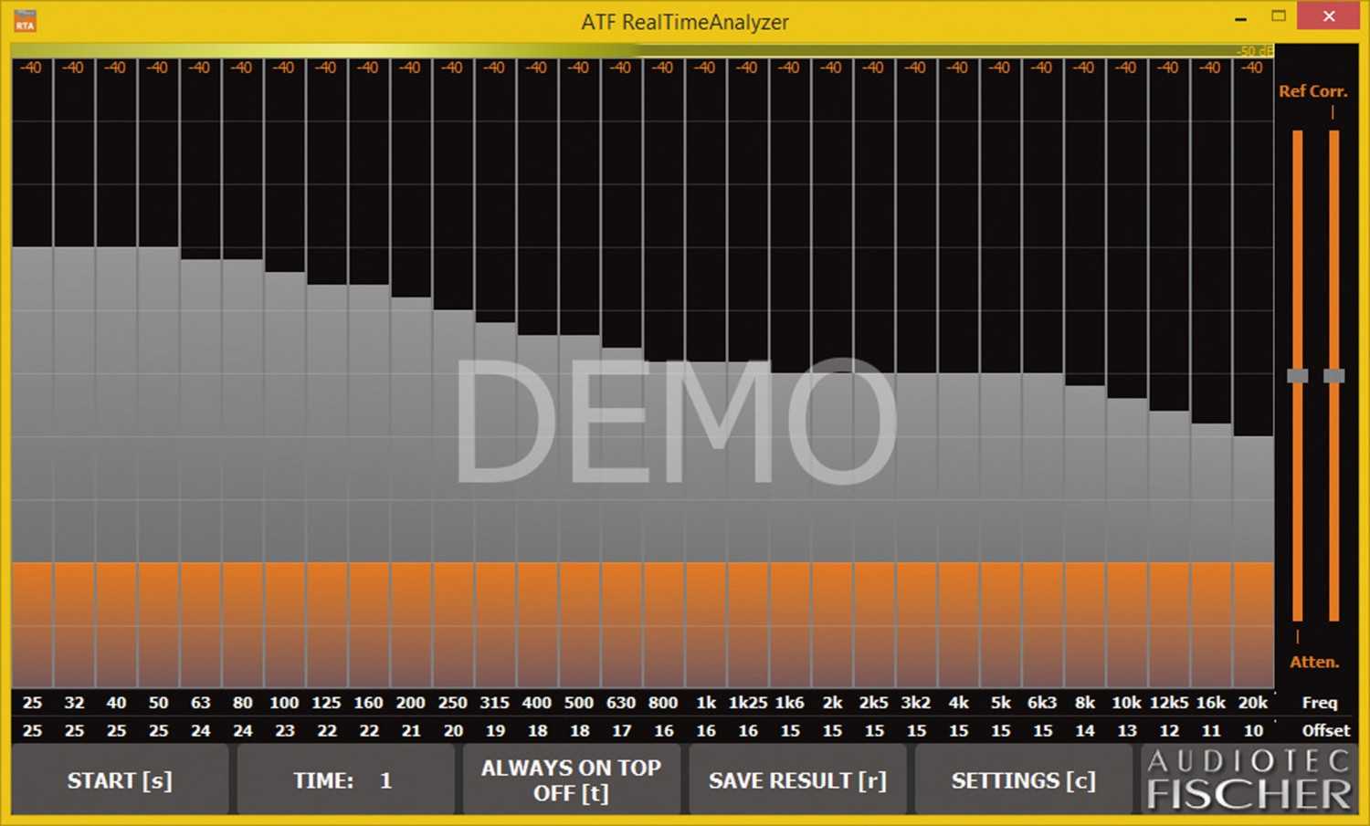Image resolution: width=1370 pixels, height=826 pixels.
Task: Click the Ref Corr. label
Action: [x=1313, y=91]
